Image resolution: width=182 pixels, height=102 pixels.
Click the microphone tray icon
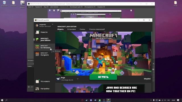[154, 100]
